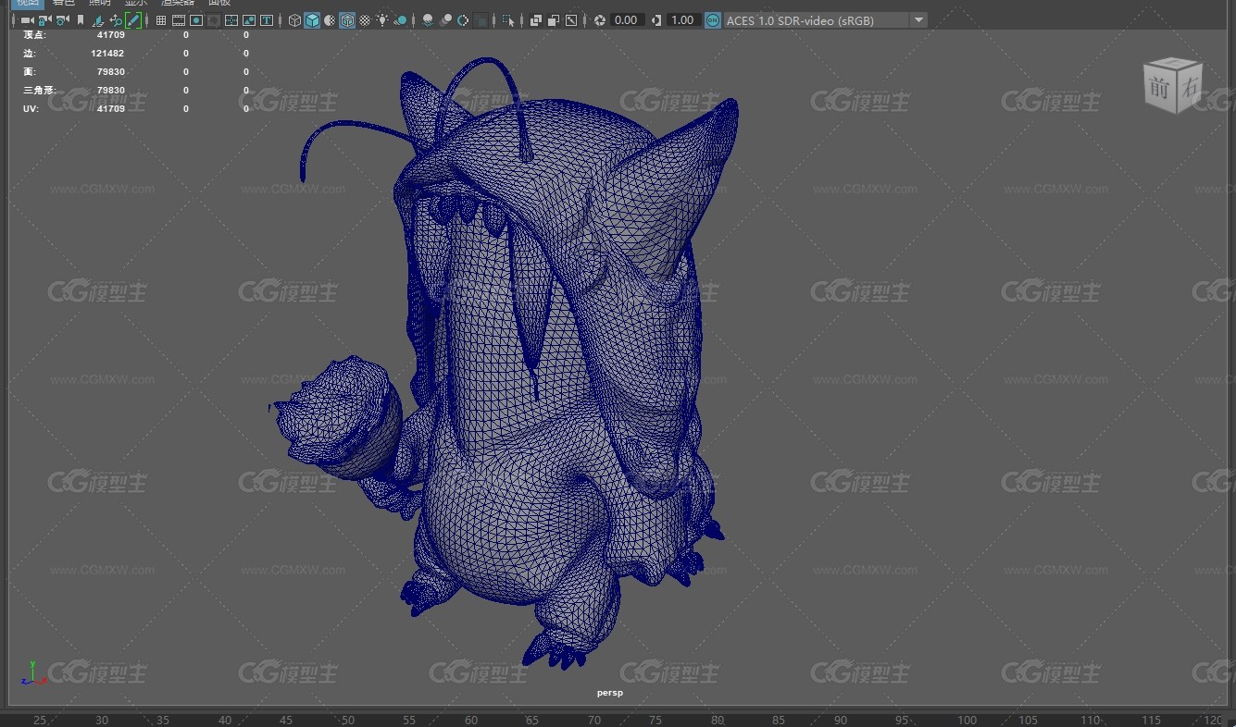This screenshot has height=727, width=1236.
Task: Toggle the Lock Camera icon
Action: (44, 19)
